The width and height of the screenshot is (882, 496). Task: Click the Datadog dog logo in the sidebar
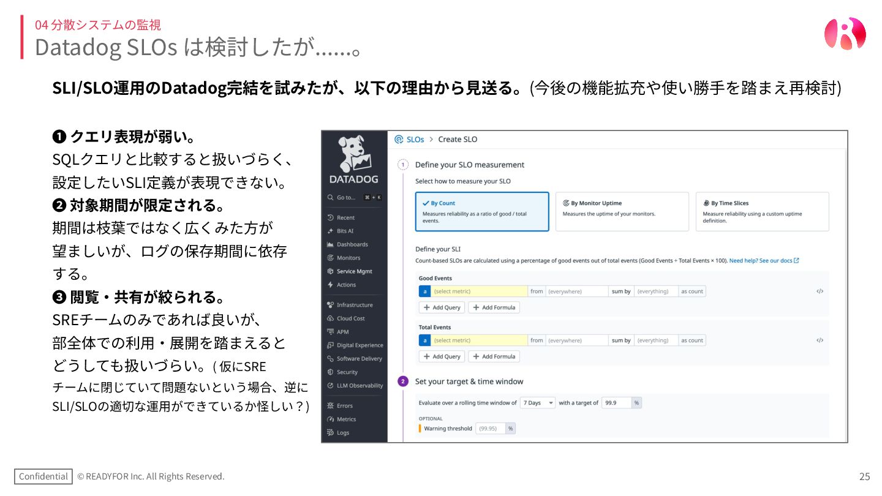[355, 152]
